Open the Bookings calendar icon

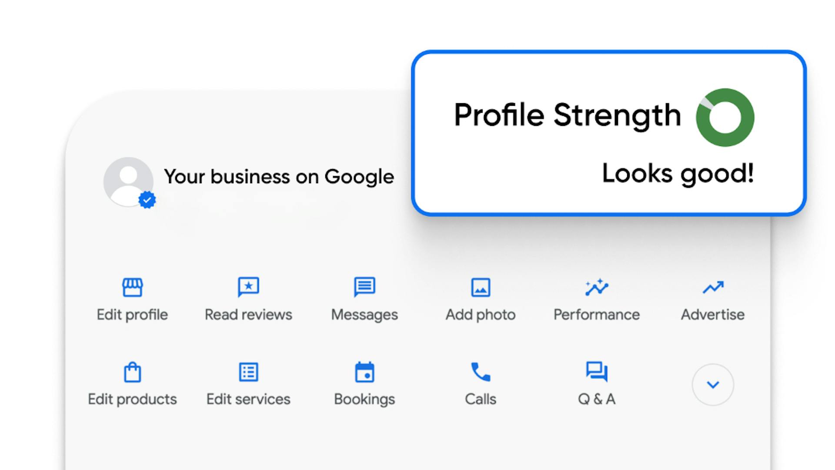click(x=364, y=372)
